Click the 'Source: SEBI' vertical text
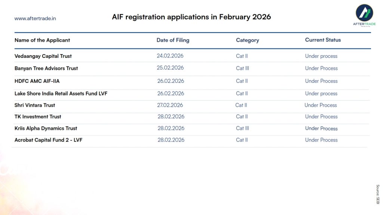Image resolution: width=383 pixels, height=215 pixels. point(378,194)
